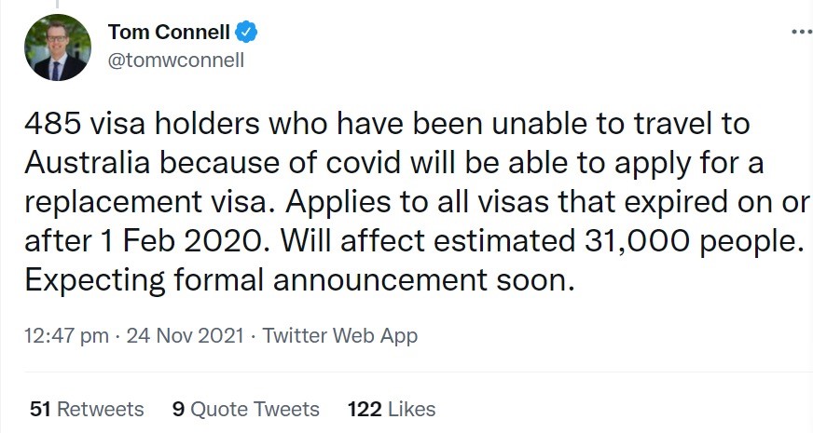Open the Twitter Web App source link

click(x=340, y=336)
